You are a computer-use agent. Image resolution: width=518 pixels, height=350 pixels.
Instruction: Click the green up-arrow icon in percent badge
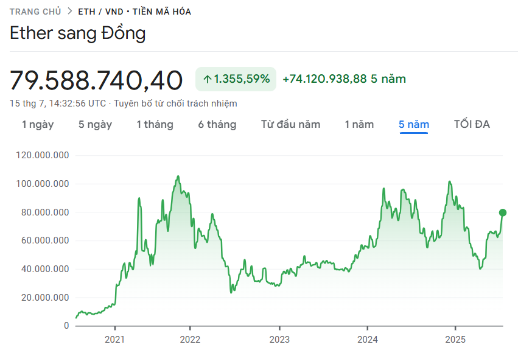coord(207,79)
